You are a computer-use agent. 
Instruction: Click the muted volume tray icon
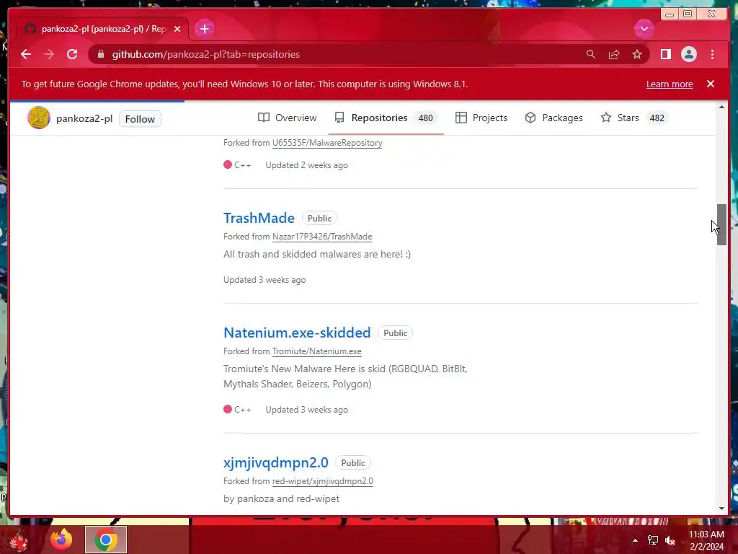tap(670, 540)
